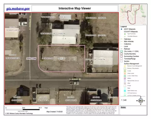Click parcel label 219-05-167A
The image size is (151, 119).
click(102, 35)
